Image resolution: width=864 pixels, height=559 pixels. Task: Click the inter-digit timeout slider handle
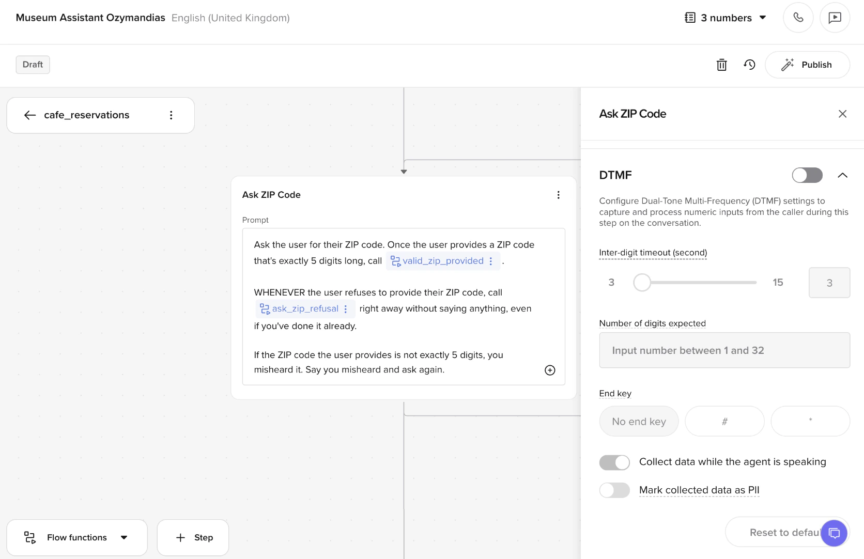coord(642,283)
